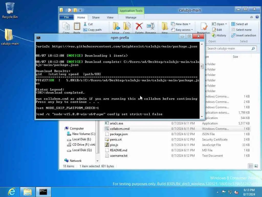
Task: Click the taskbar clock showing 6:13 PM
Action: [x=249, y=192]
